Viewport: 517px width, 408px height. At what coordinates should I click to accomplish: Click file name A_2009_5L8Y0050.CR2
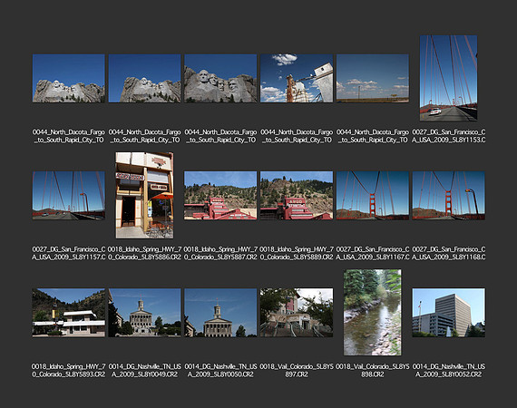coord(220,371)
